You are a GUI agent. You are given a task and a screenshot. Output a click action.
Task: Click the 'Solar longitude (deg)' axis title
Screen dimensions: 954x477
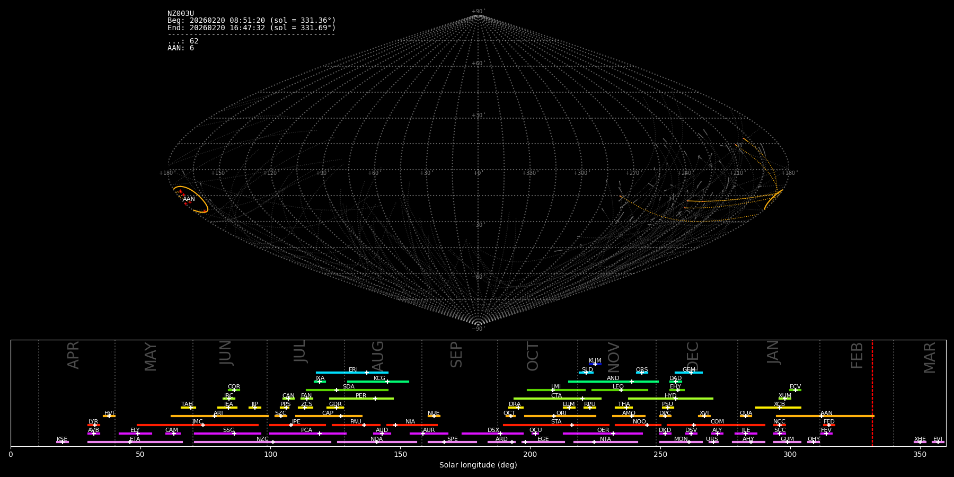(478, 465)
